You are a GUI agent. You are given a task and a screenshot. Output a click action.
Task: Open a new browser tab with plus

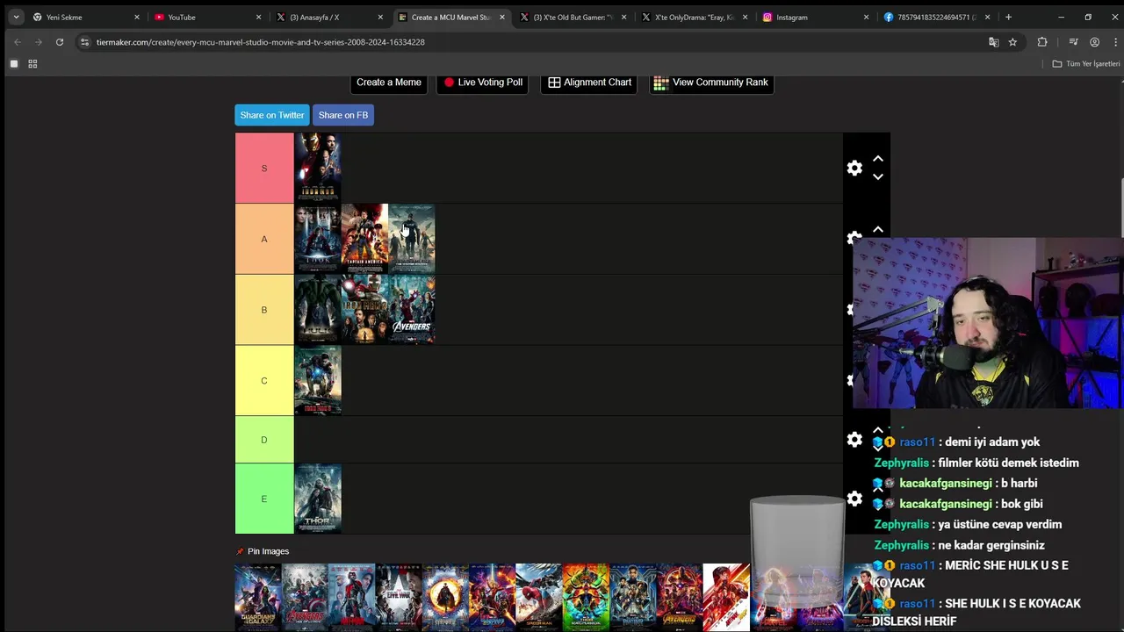[1008, 17]
